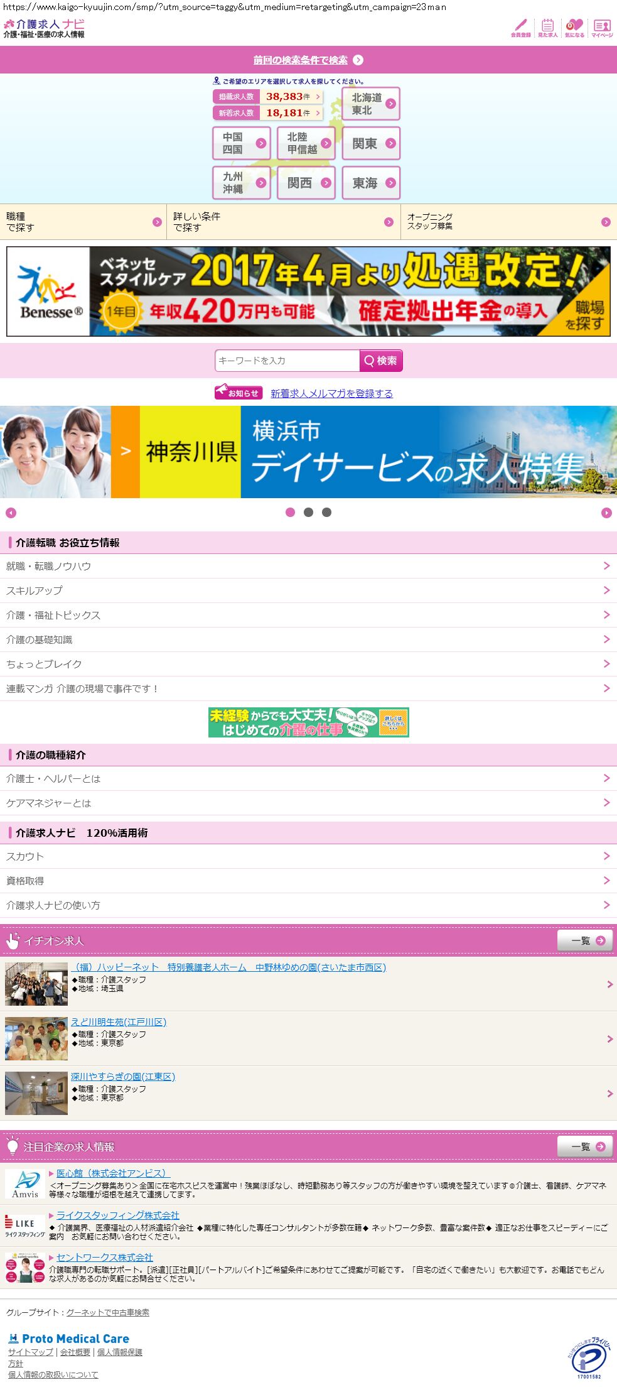Expand 介護士・ヘルパーとは chevron
This screenshot has width=617, height=1387.
[606, 778]
